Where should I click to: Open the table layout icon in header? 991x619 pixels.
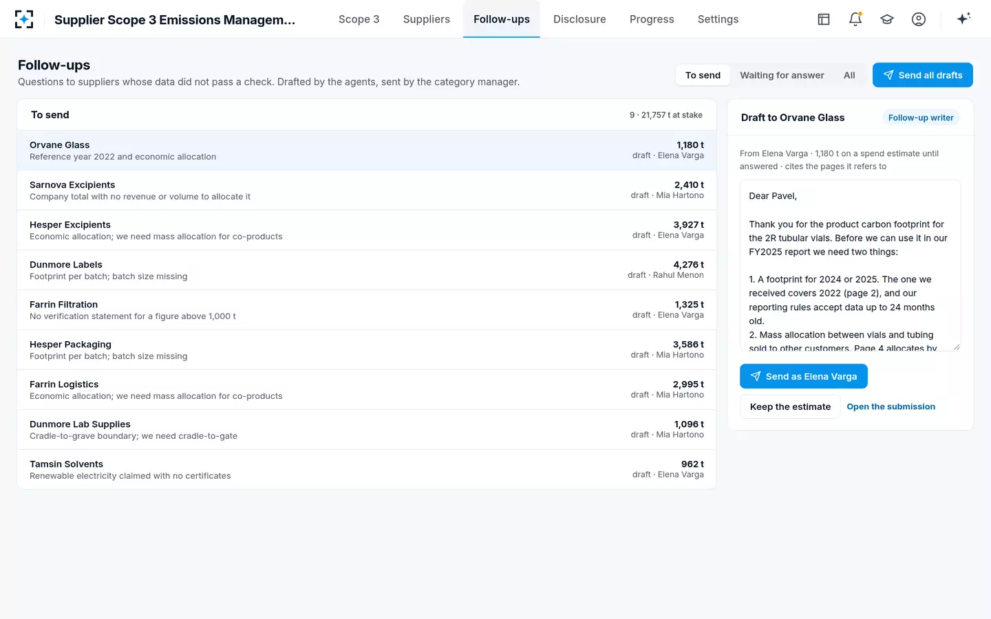click(824, 19)
